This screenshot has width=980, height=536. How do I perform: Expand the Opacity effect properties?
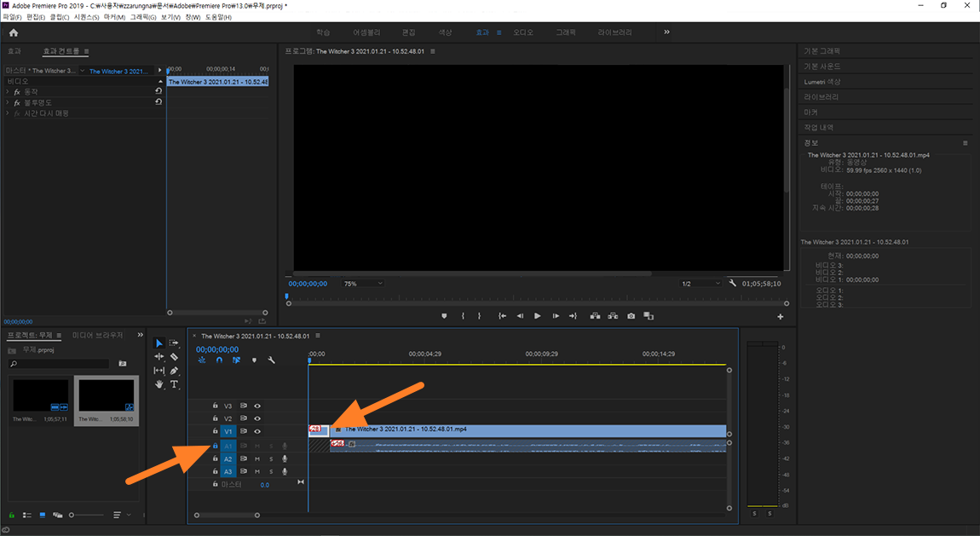[x=8, y=102]
